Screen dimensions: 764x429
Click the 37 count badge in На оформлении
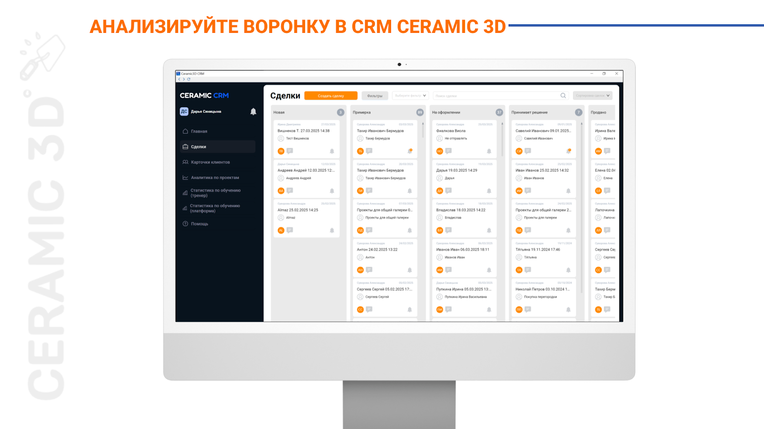point(499,112)
